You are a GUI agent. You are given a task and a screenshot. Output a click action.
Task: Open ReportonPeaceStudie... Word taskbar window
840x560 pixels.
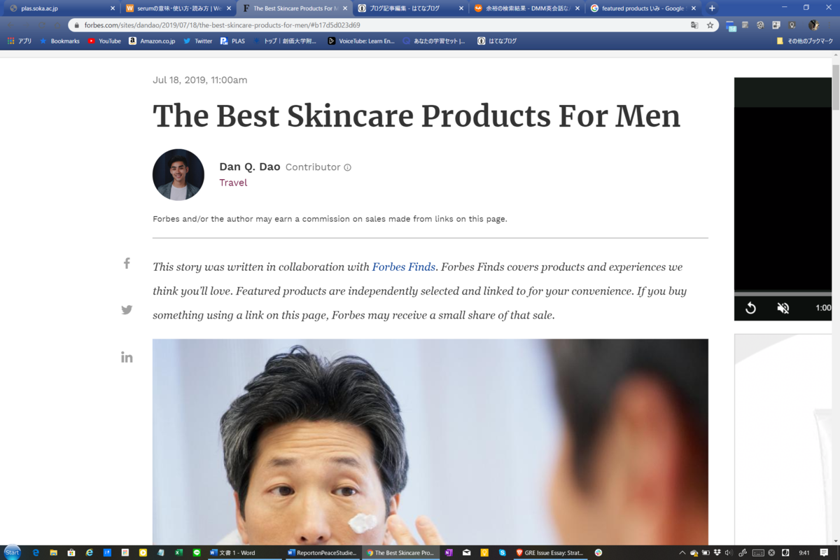[323, 552]
